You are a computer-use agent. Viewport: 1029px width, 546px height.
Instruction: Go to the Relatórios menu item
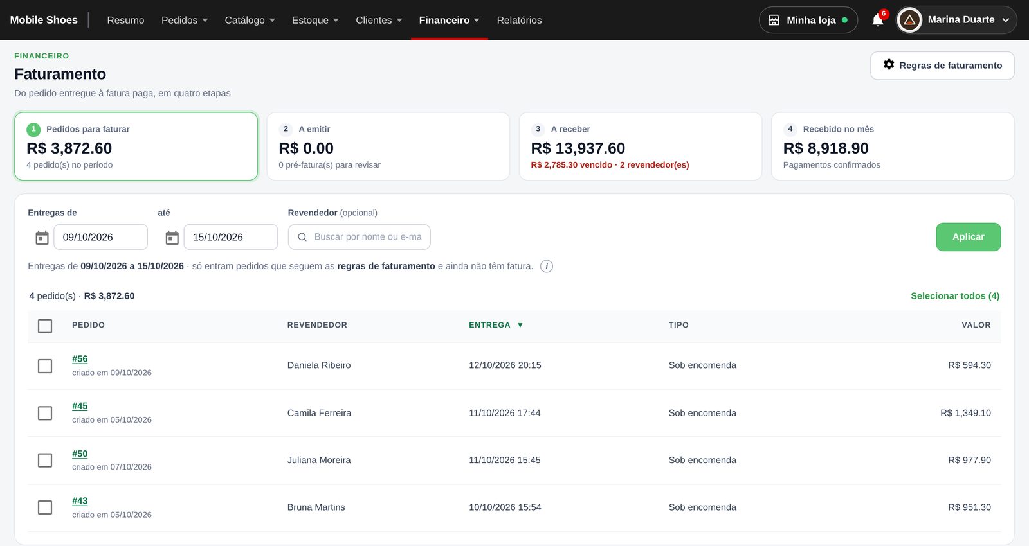[519, 20]
